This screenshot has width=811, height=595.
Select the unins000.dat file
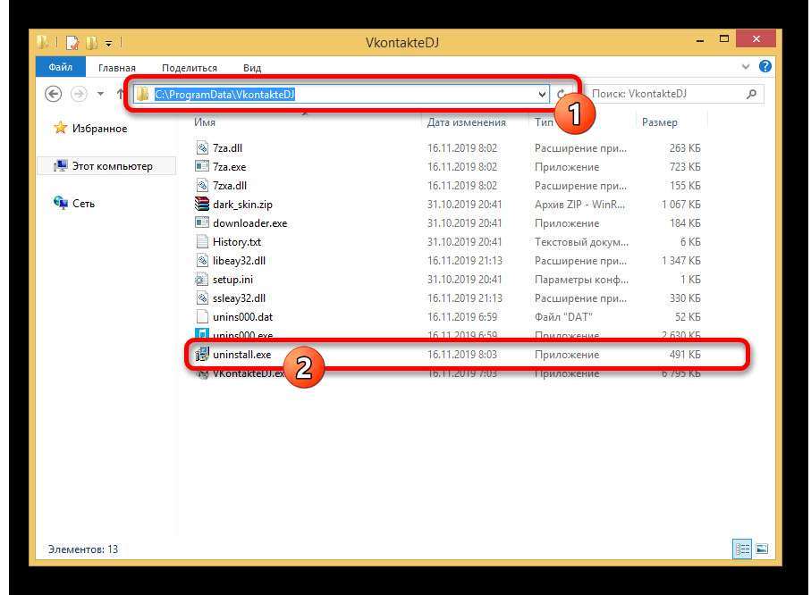coord(242,317)
